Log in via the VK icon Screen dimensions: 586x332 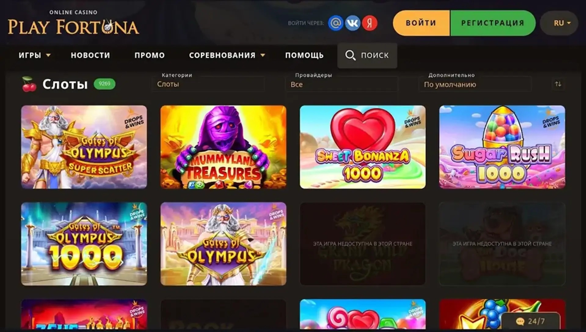coord(353,23)
